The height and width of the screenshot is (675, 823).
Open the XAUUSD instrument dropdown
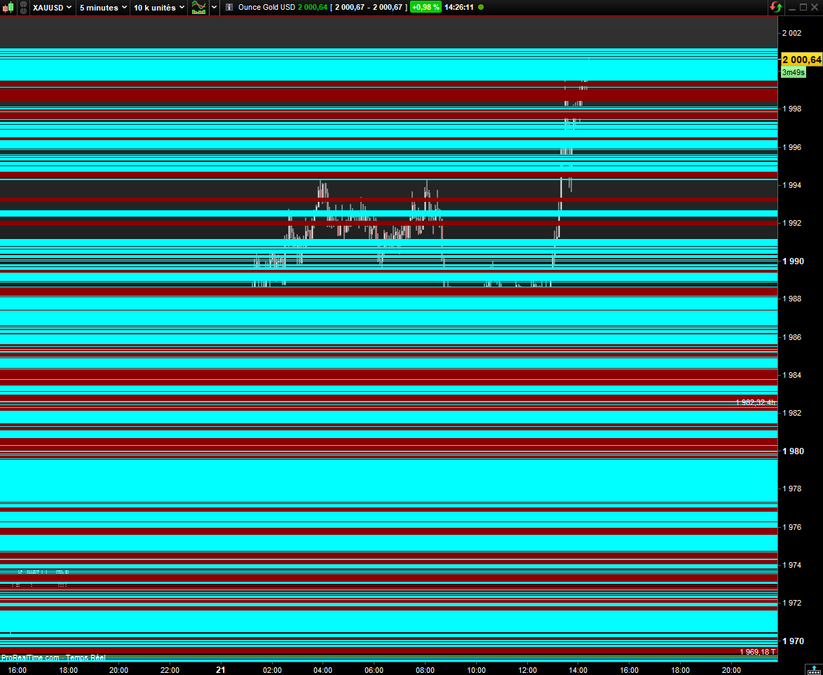(52, 7)
